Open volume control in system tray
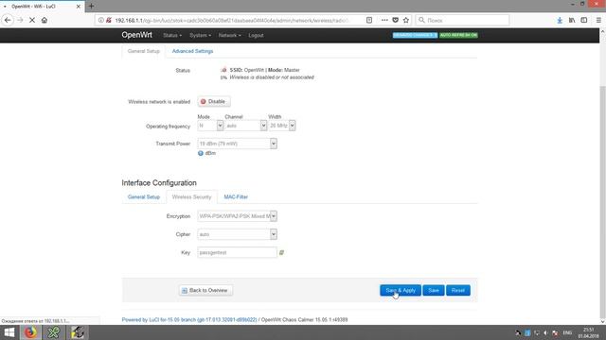Screen dimensions: 606x340 coord(545,332)
